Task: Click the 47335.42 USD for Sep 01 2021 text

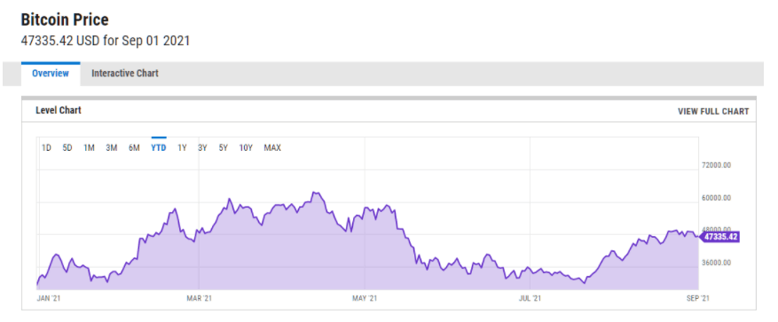Action: (x=106, y=41)
